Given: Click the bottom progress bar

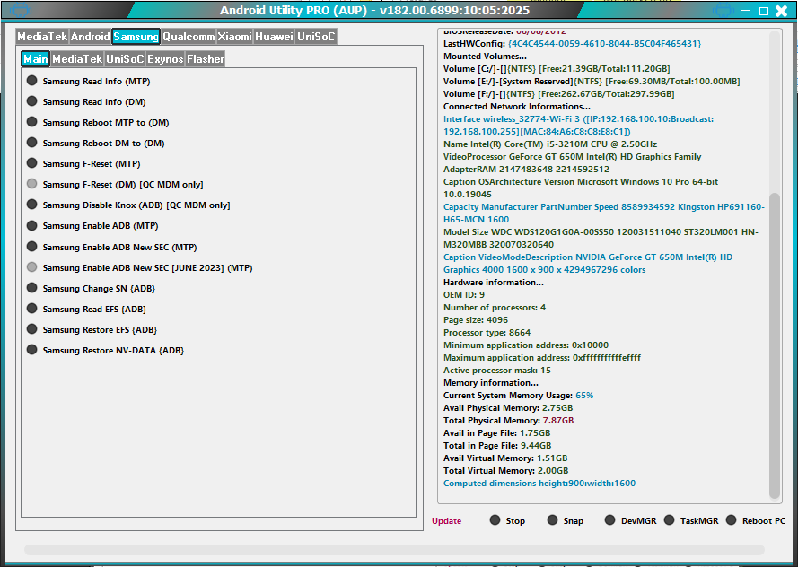Looking at the screenshot, I should [x=394, y=550].
